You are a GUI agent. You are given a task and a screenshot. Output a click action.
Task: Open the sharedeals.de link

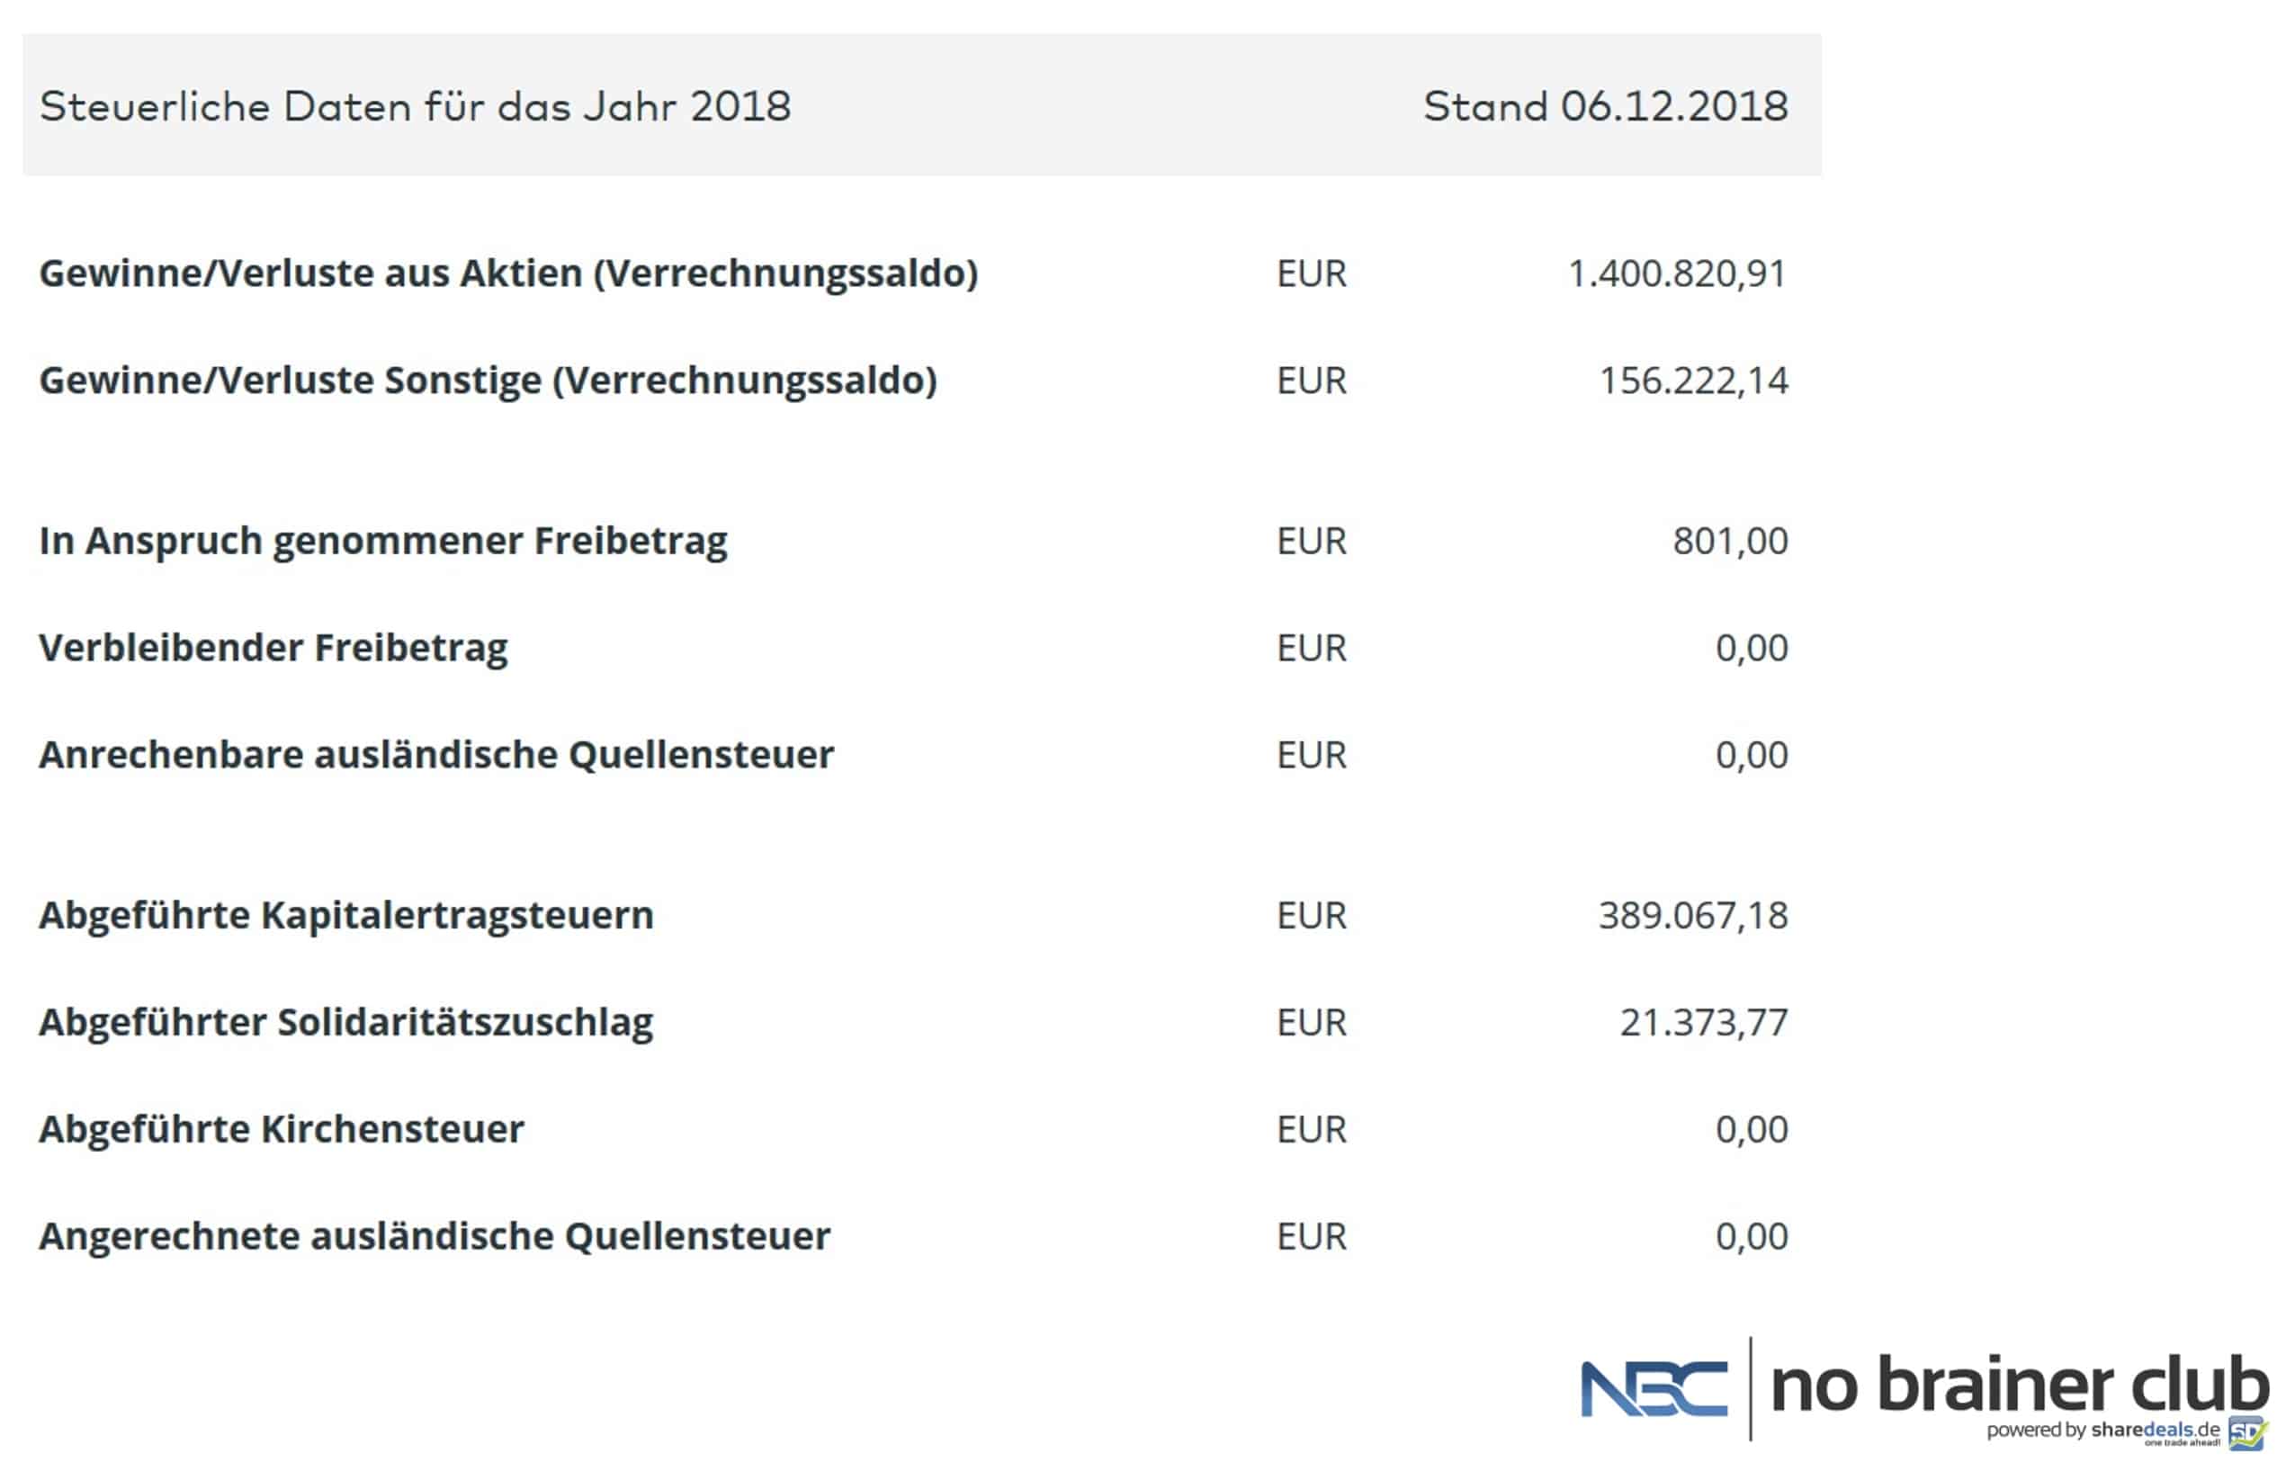(2155, 1430)
